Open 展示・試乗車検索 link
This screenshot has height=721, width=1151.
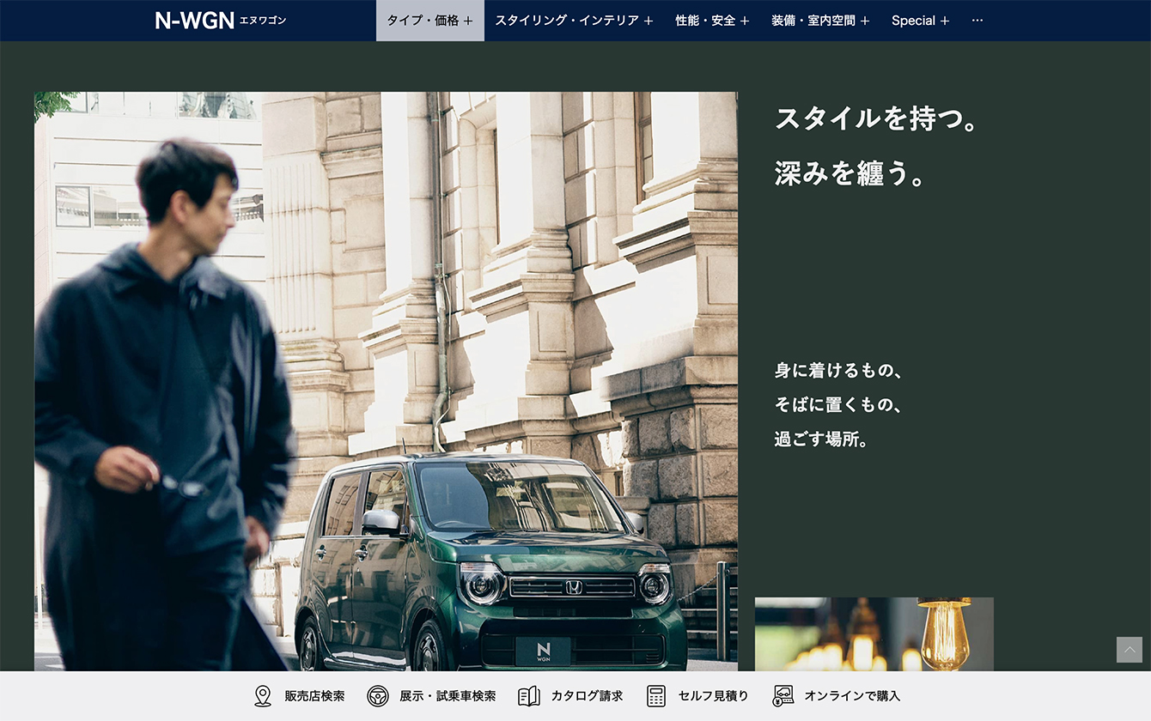pyautogui.click(x=448, y=696)
